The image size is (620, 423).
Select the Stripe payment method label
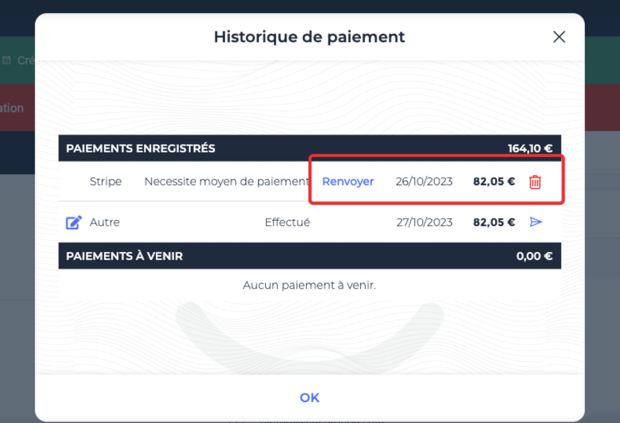coord(106,181)
